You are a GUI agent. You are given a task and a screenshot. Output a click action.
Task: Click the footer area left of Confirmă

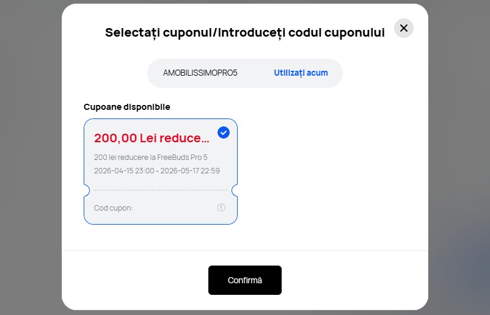[x=134, y=280]
